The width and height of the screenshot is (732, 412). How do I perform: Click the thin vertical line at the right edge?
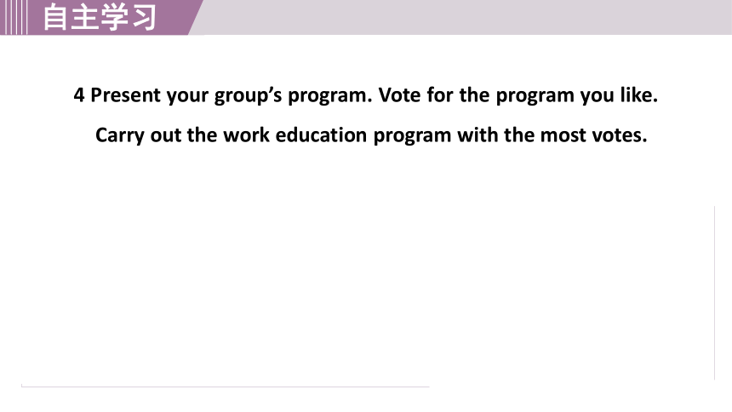(x=714, y=293)
